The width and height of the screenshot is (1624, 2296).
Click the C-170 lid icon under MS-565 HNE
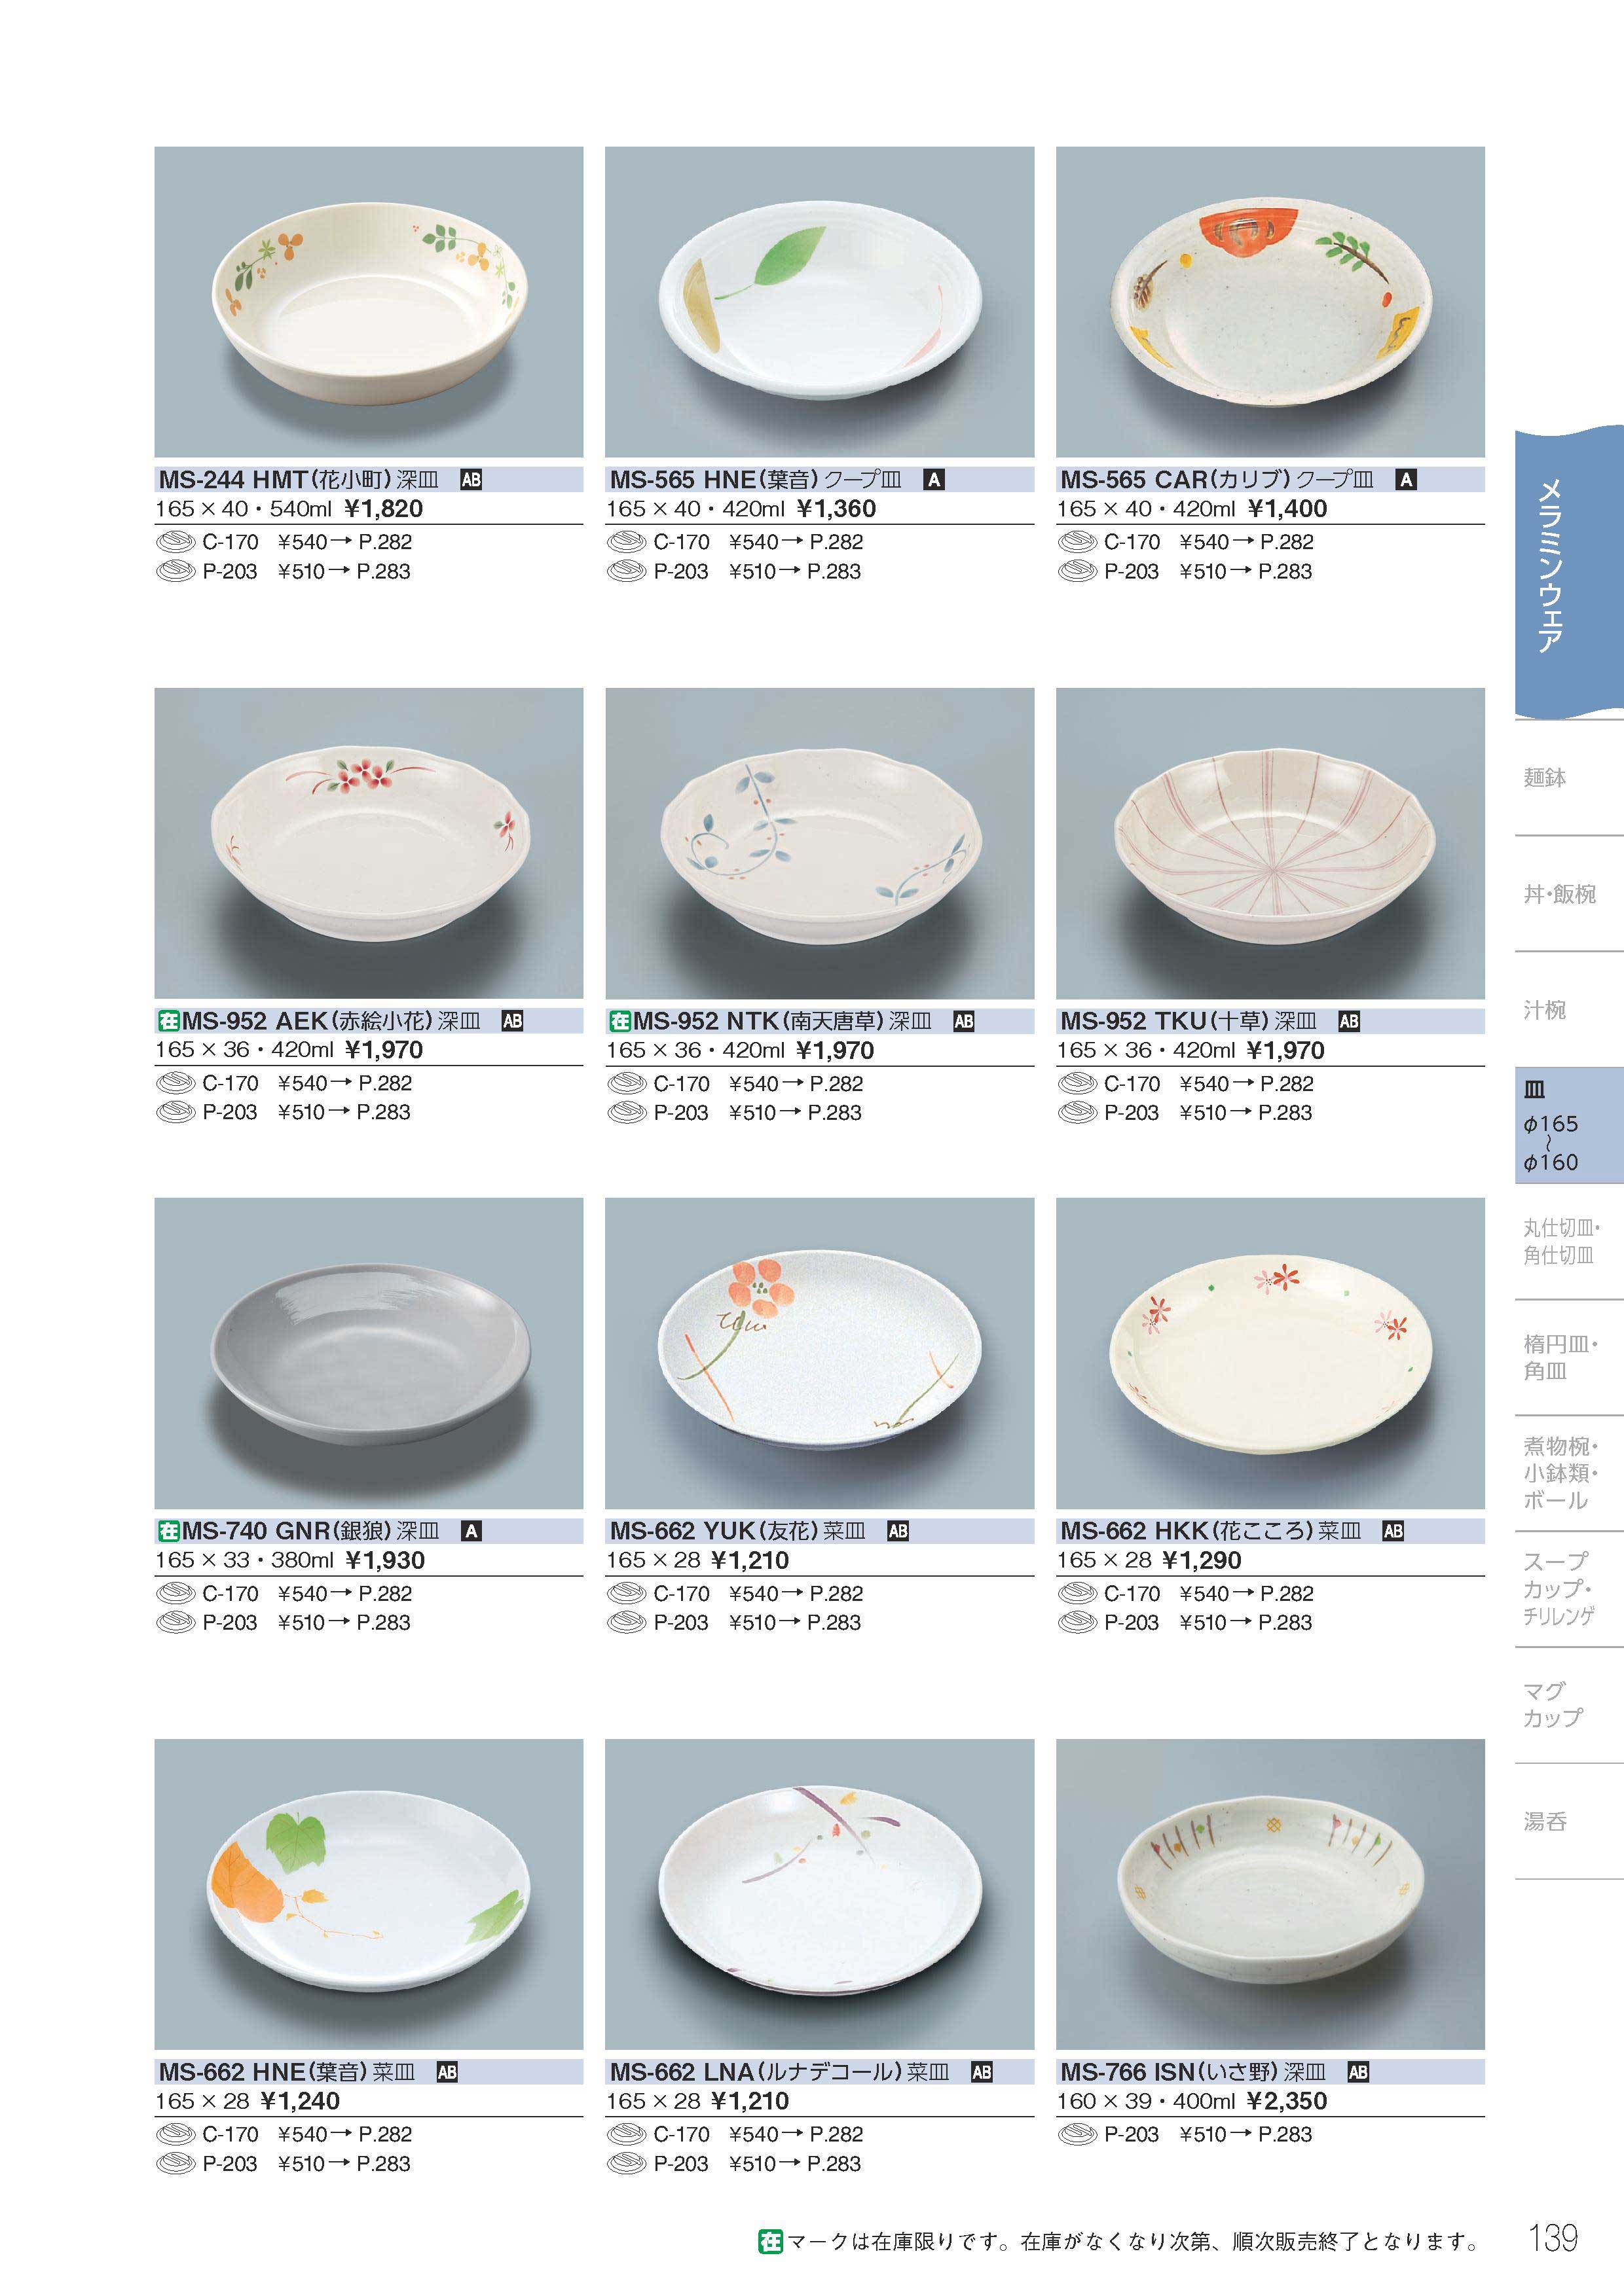pyautogui.click(x=627, y=542)
